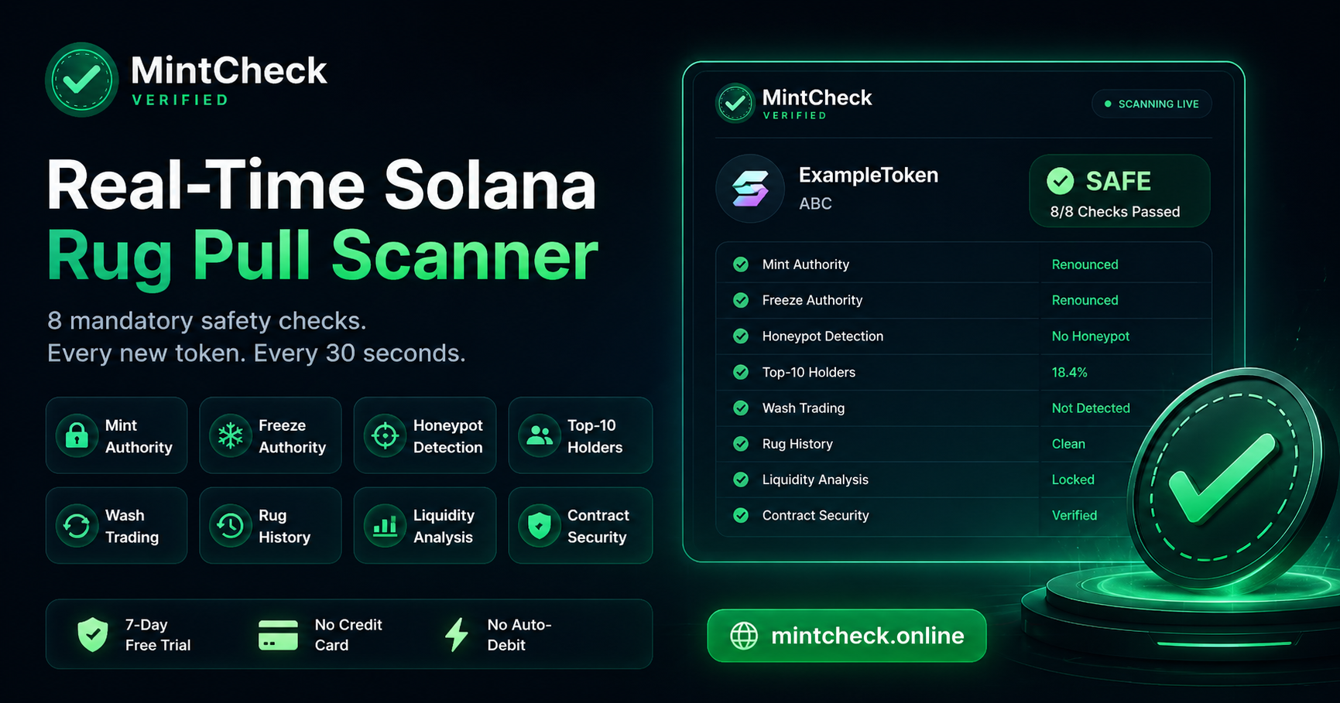Click the '7-Day Free Trial' label
The height and width of the screenshot is (703, 1340).
click(158, 635)
